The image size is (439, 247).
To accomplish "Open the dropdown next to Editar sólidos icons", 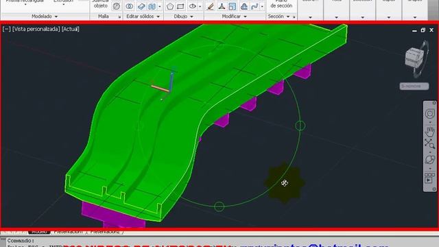I will pos(160,6).
